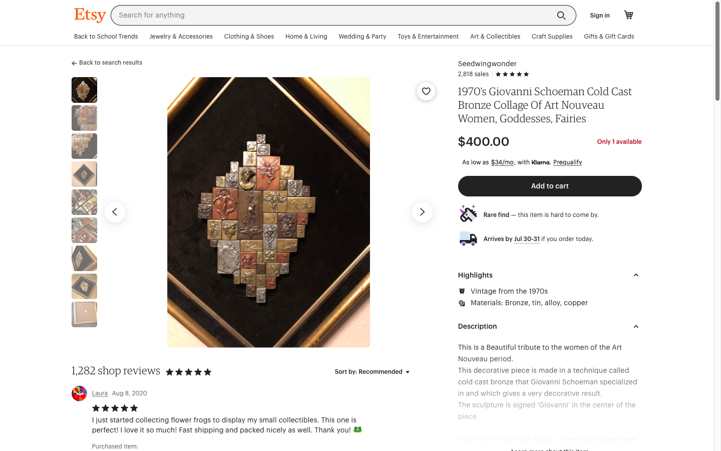Open the Art & Collectibles menu
The image size is (721, 451).
[495, 37]
